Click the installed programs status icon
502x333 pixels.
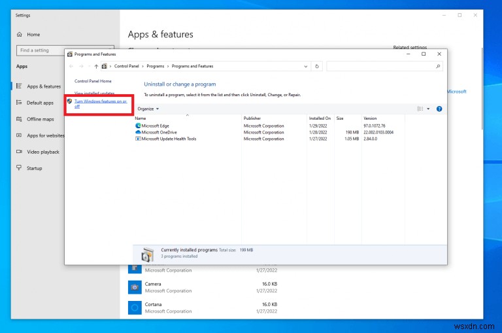coord(148,254)
